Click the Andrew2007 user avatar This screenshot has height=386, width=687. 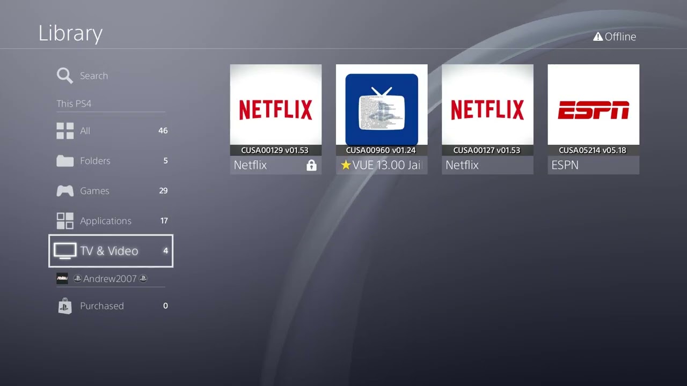point(62,279)
